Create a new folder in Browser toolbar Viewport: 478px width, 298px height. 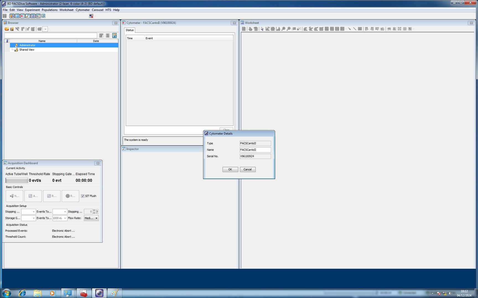pos(7,29)
